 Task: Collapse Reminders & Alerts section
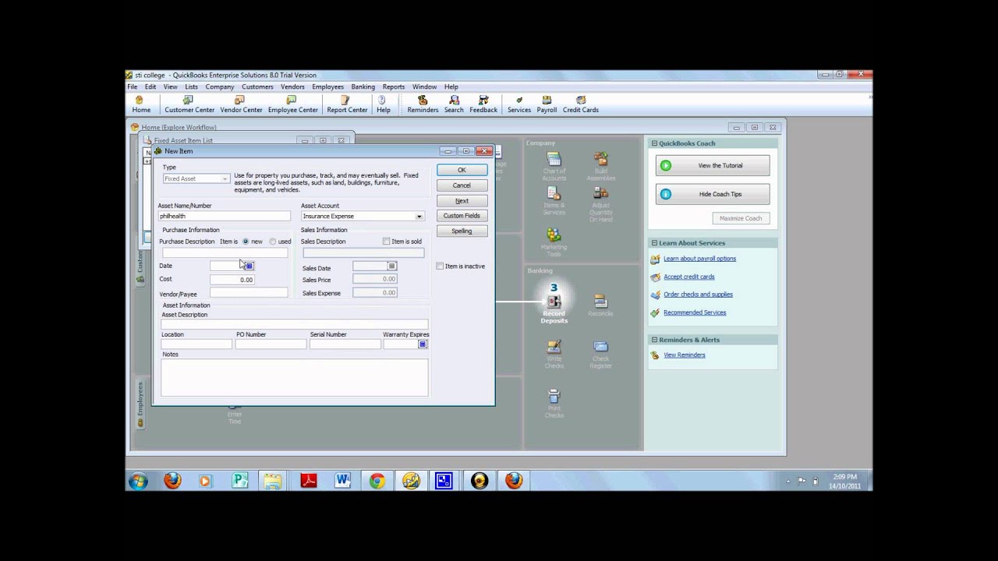point(654,340)
